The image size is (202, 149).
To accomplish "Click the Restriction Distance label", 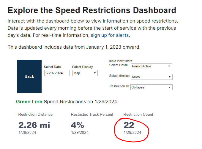I will click(x=35, y=115).
